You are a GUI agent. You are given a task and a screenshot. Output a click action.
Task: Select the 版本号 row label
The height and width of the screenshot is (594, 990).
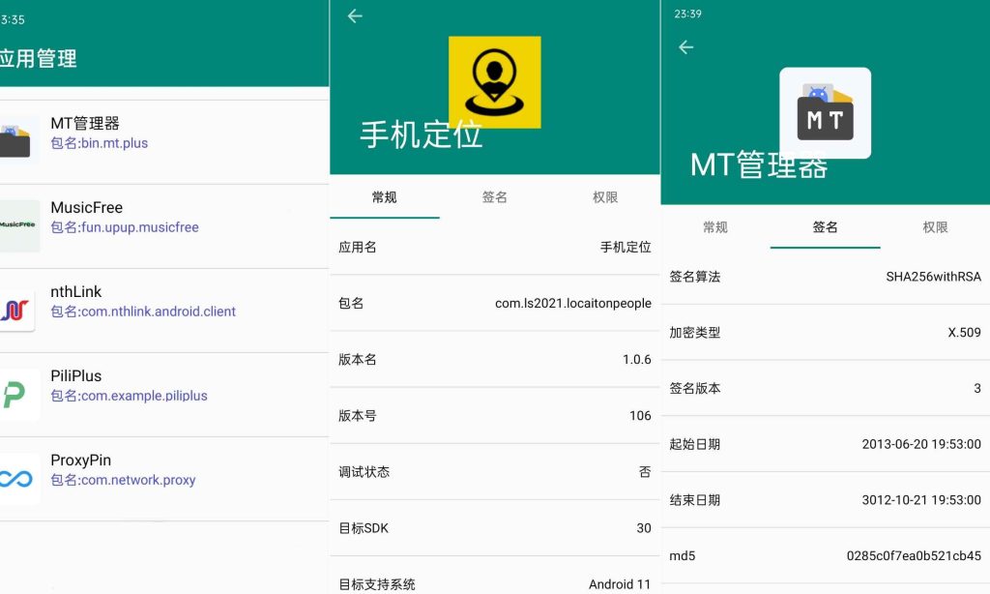click(358, 416)
